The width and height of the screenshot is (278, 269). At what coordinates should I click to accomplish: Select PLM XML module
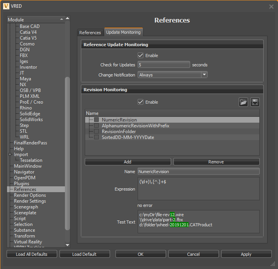30,96
